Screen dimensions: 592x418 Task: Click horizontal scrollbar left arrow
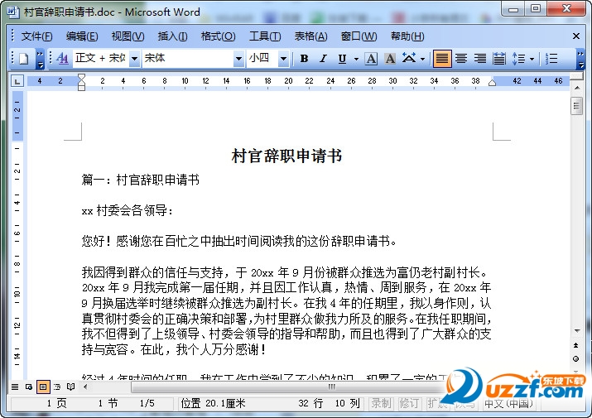[x=85, y=387]
